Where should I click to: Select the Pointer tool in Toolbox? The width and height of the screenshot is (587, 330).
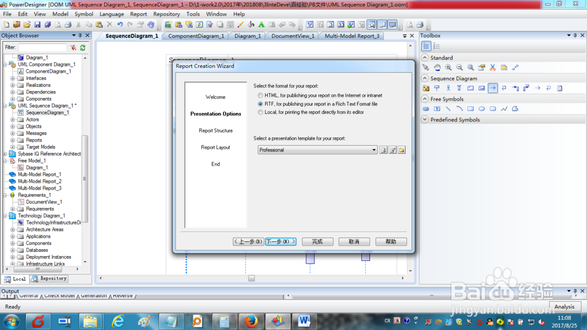[426, 68]
